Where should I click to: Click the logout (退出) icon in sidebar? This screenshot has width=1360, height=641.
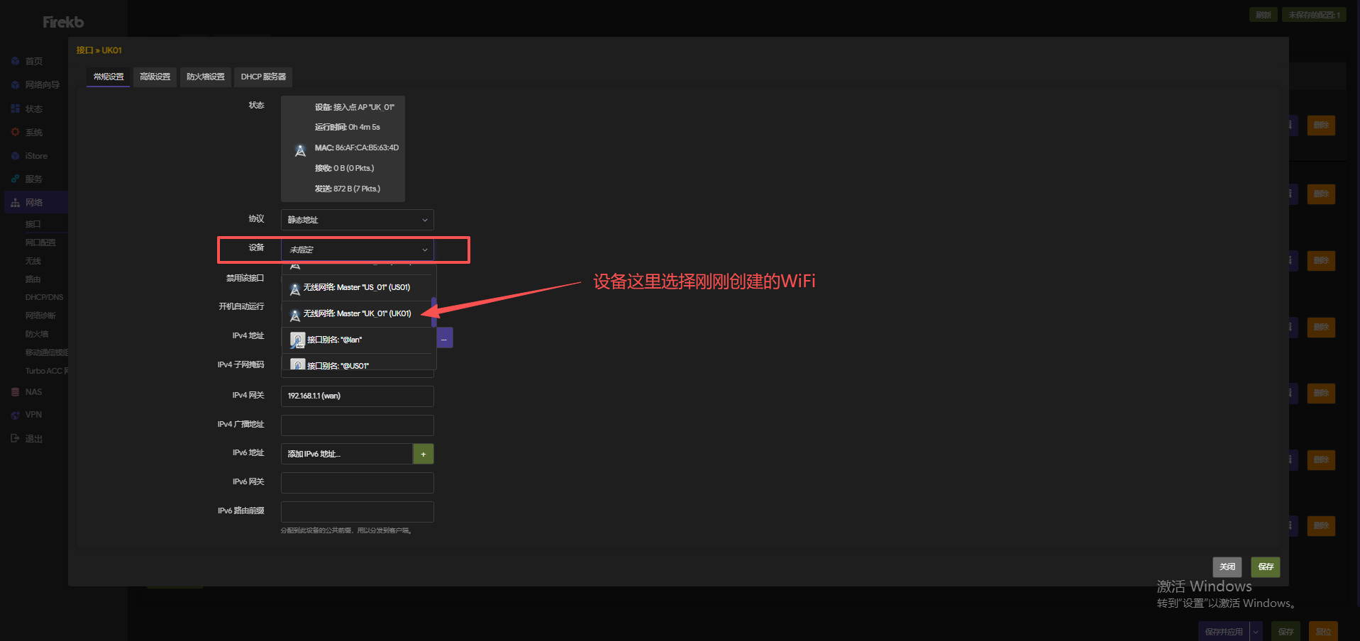[15, 439]
